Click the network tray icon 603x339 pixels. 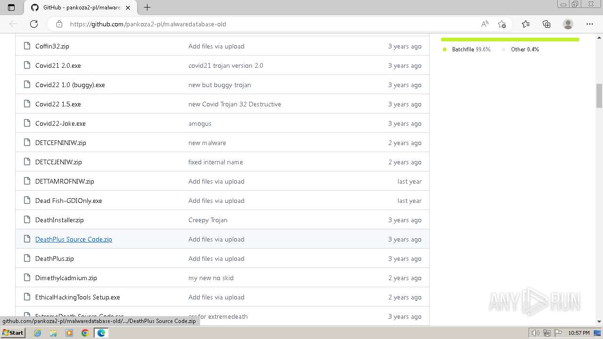tap(546, 333)
